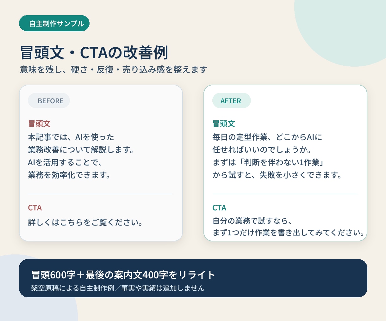Image resolution: width=386 pixels, height=321 pixels.
Task: Select the AFTER pill label
Action: click(232, 100)
